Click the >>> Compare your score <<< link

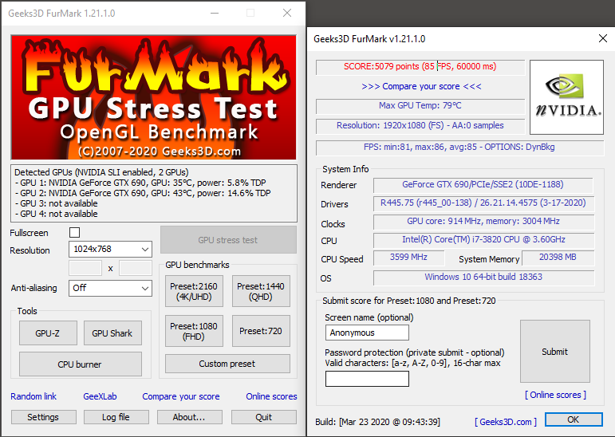(x=421, y=86)
